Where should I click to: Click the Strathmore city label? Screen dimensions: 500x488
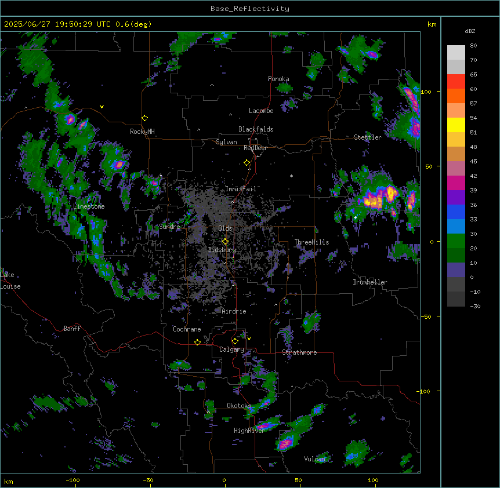(299, 352)
